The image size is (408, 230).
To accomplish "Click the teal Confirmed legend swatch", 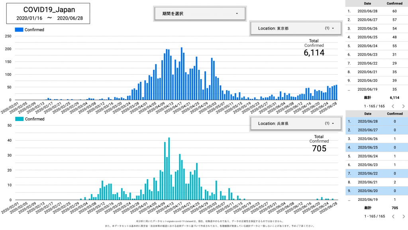I will click(19, 119).
